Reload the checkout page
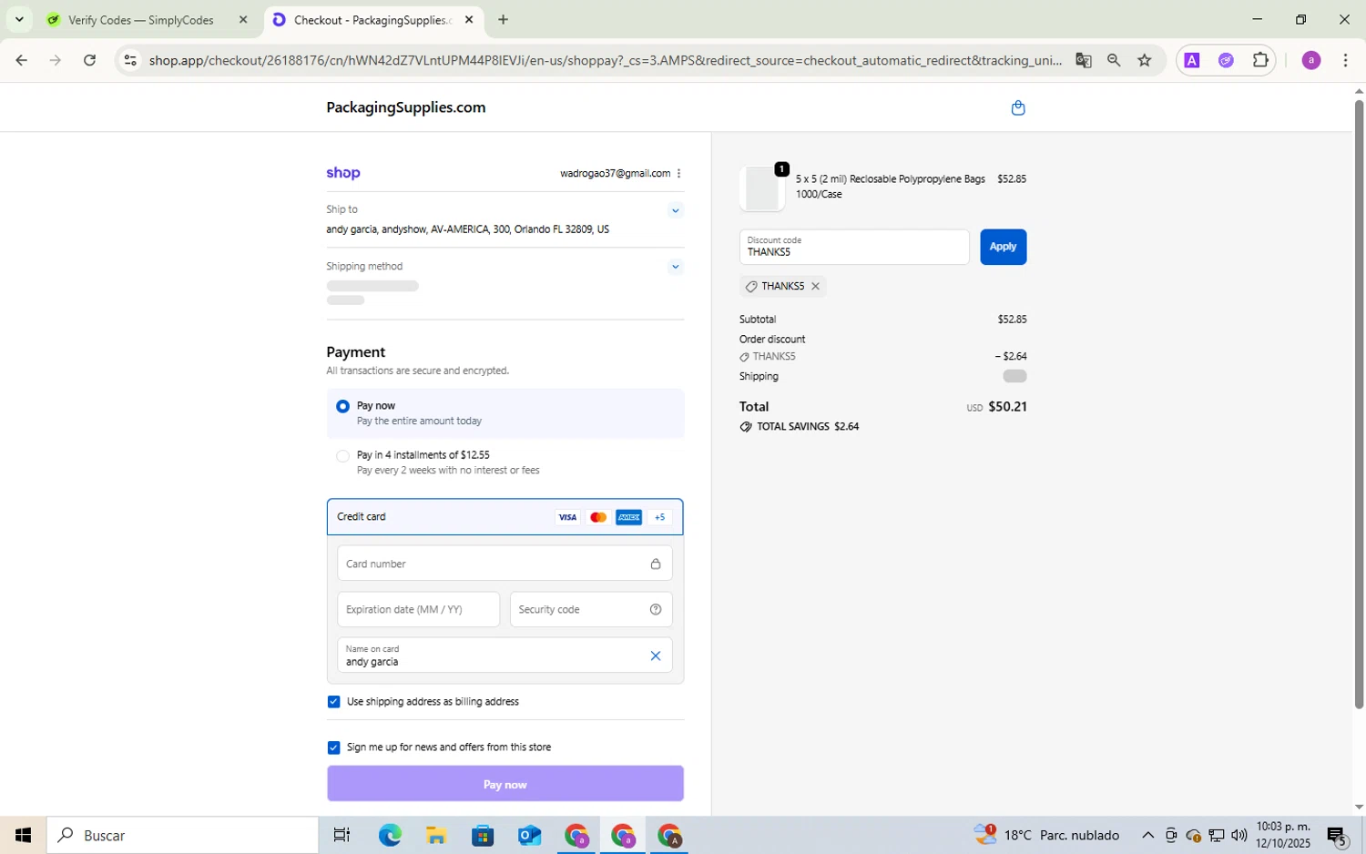 (89, 60)
